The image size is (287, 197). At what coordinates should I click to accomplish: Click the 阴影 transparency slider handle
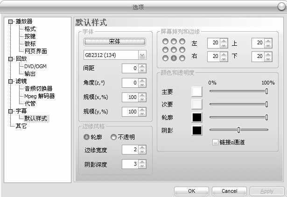click(238, 130)
